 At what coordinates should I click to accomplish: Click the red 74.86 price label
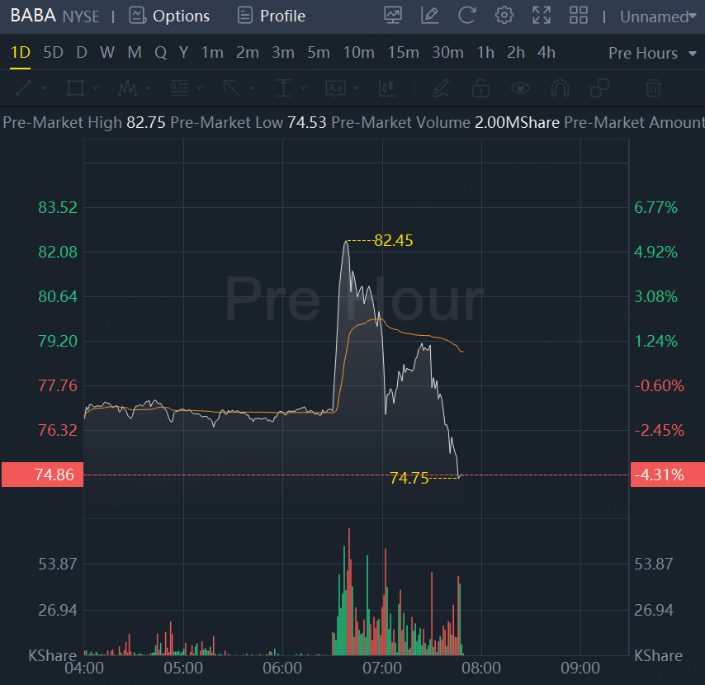[x=42, y=475]
